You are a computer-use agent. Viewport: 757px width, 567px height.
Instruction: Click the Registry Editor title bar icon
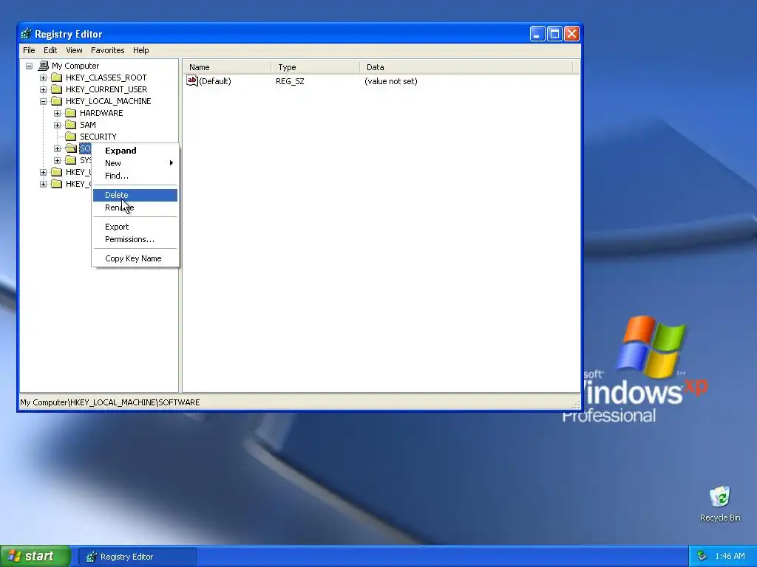pyautogui.click(x=26, y=34)
